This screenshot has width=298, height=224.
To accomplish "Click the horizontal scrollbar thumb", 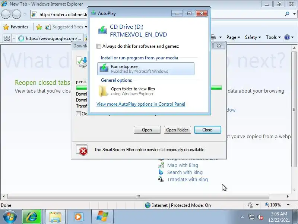I will coord(138,196).
